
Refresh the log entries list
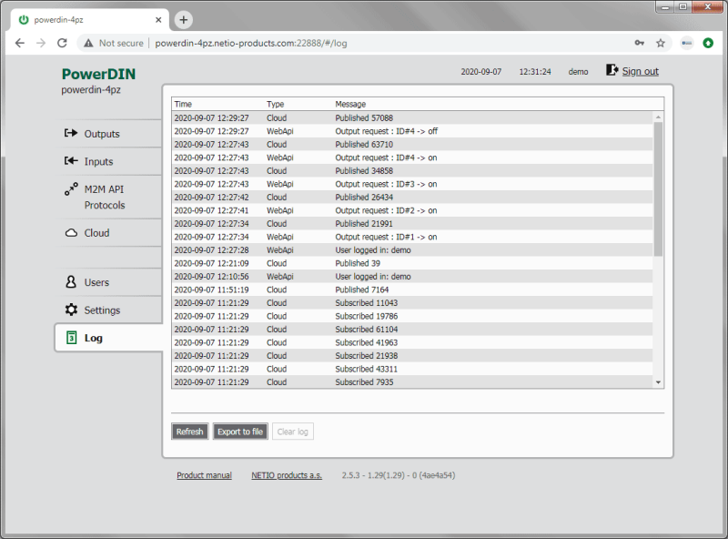[189, 431]
